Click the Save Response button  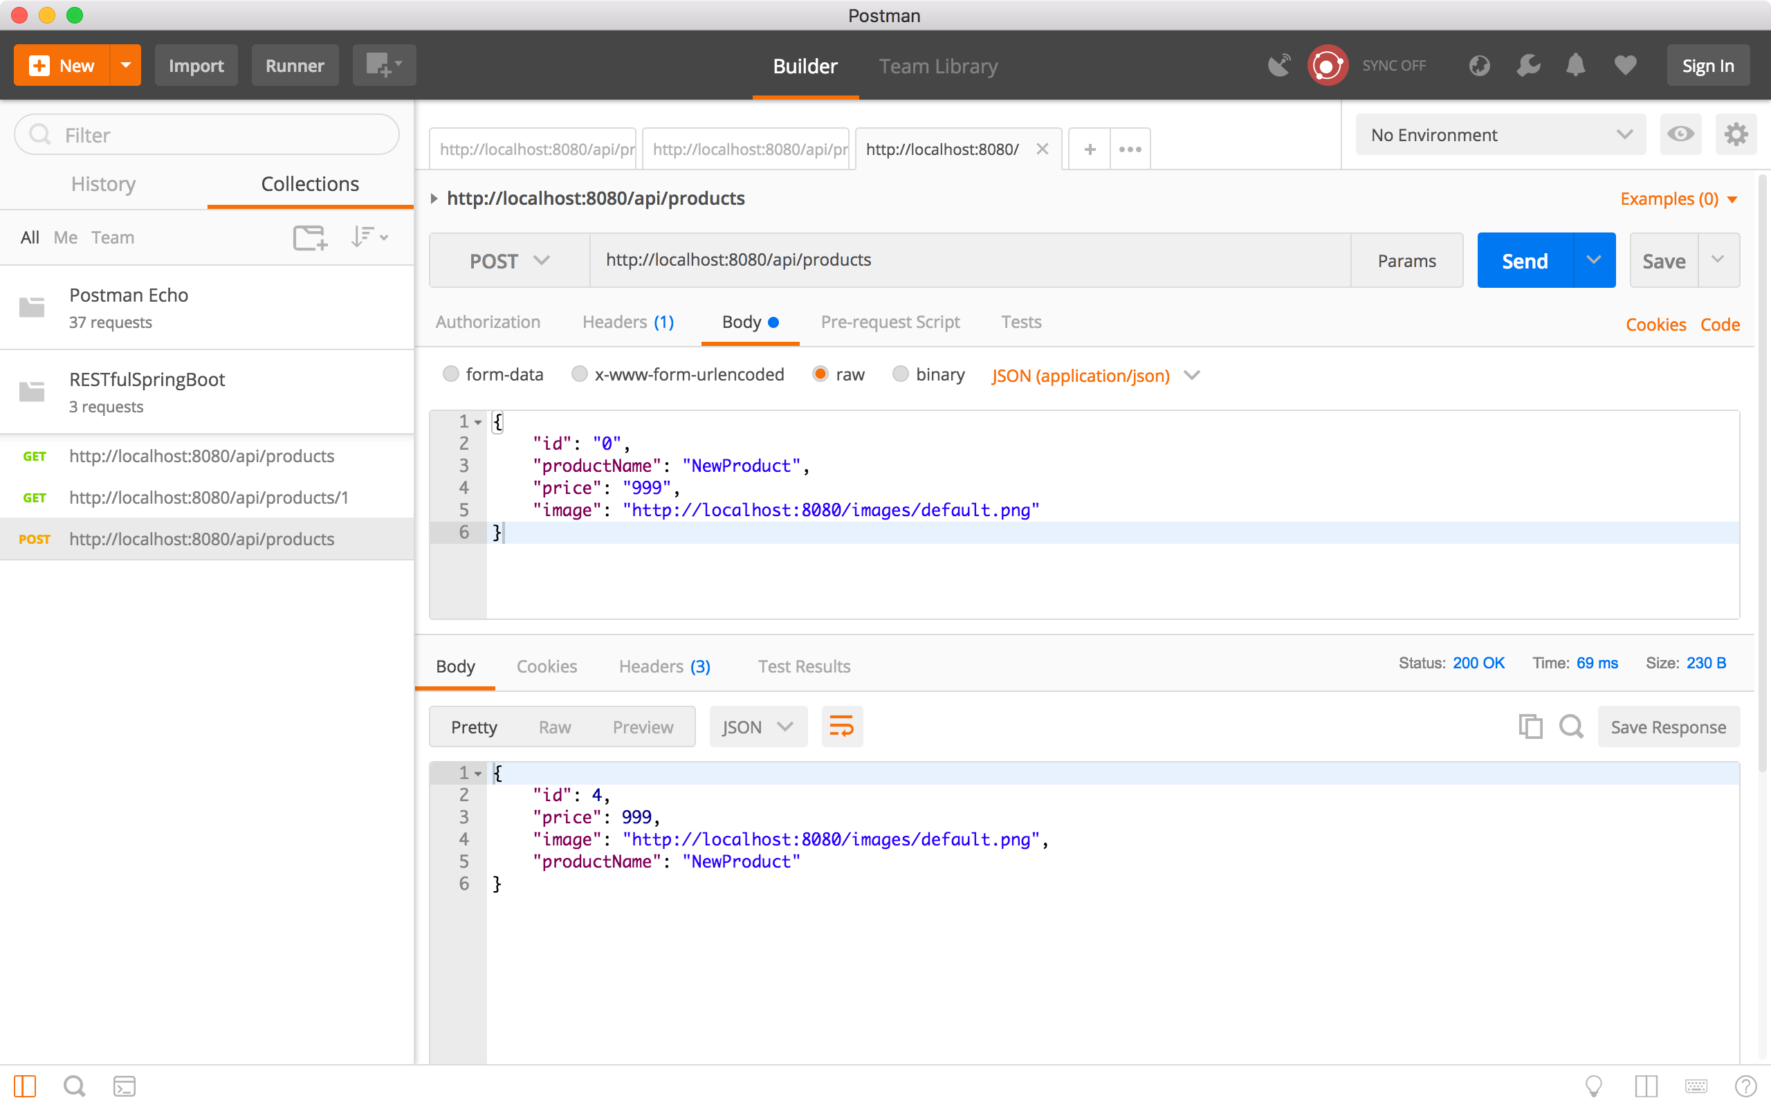pos(1668,726)
